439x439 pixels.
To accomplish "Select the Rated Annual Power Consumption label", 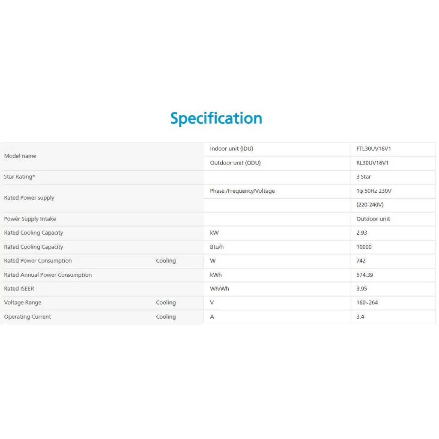I will pos(48,275).
